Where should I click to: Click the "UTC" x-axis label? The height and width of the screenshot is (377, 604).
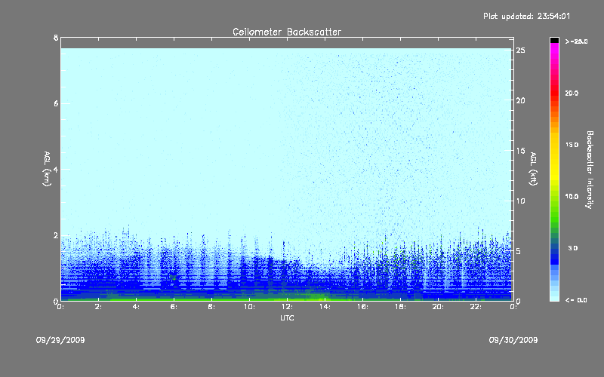287,317
